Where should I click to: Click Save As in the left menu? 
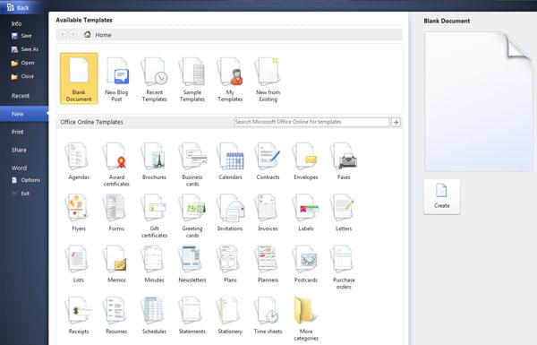24,49
